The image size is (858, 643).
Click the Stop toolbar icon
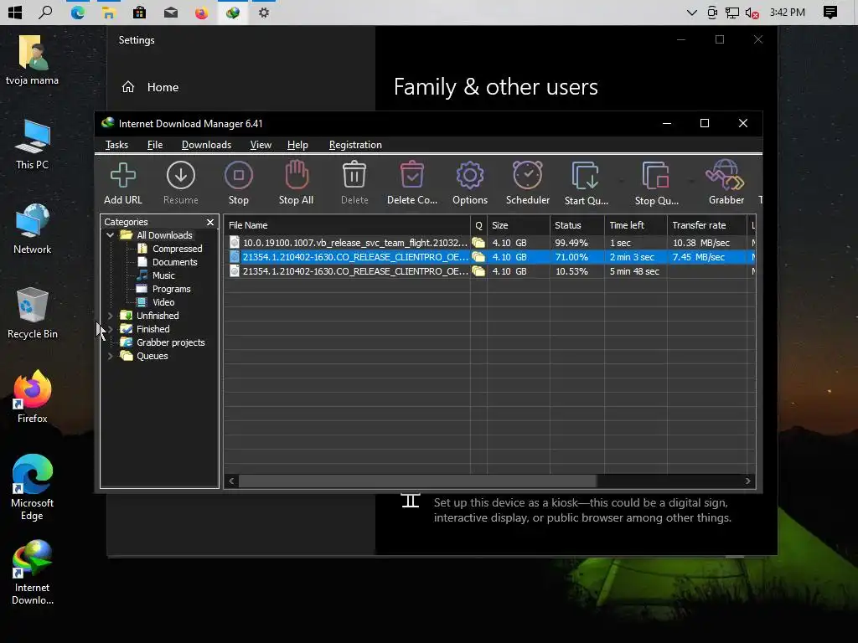239,183
